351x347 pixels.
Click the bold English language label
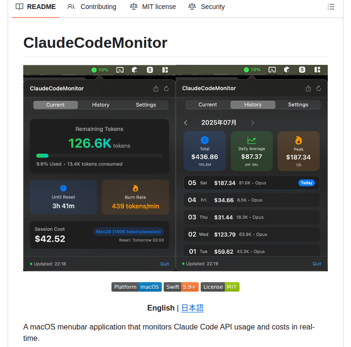(x=161, y=308)
